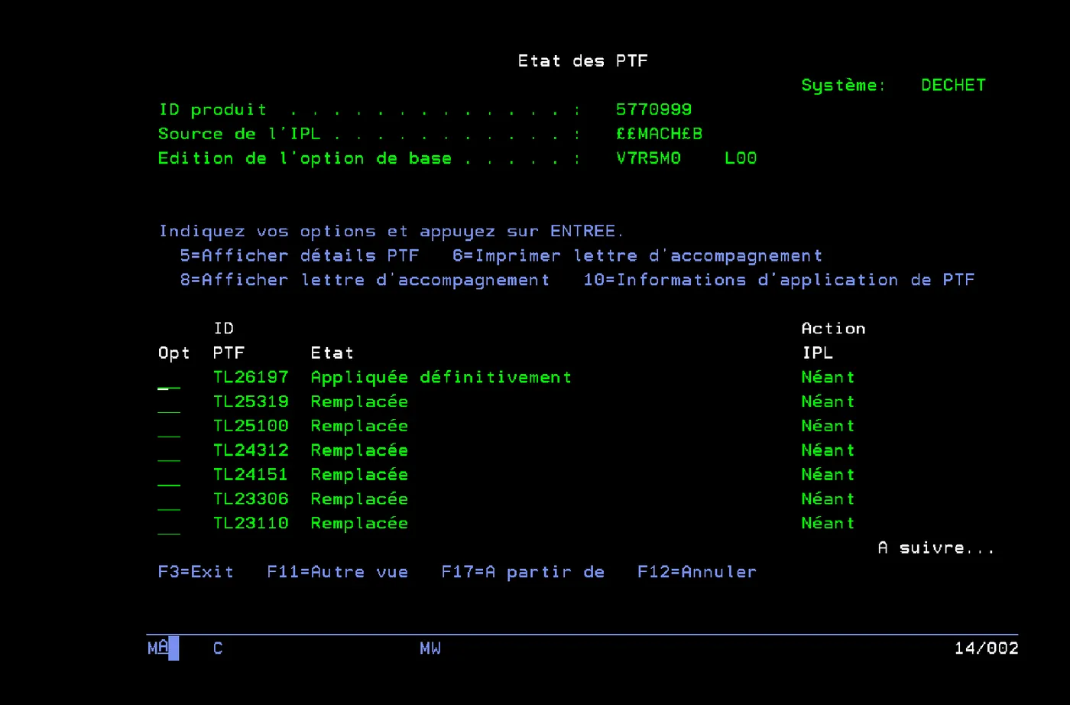Activate the Opt field for TL23110
This screenshot has width=1070, height=705.
tap(169, 524)
